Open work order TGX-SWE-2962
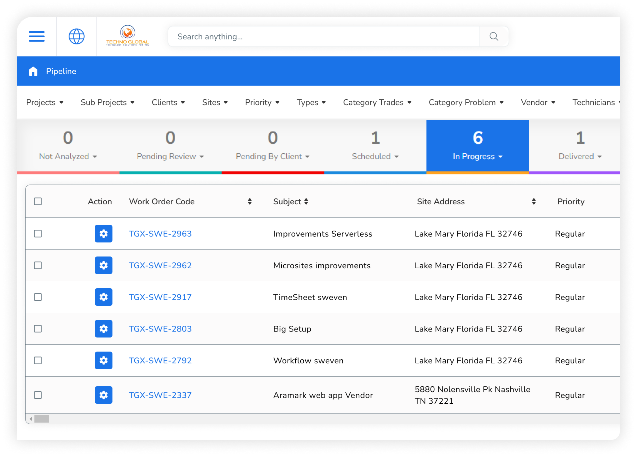The image size is (637, 457). (160, 265)
